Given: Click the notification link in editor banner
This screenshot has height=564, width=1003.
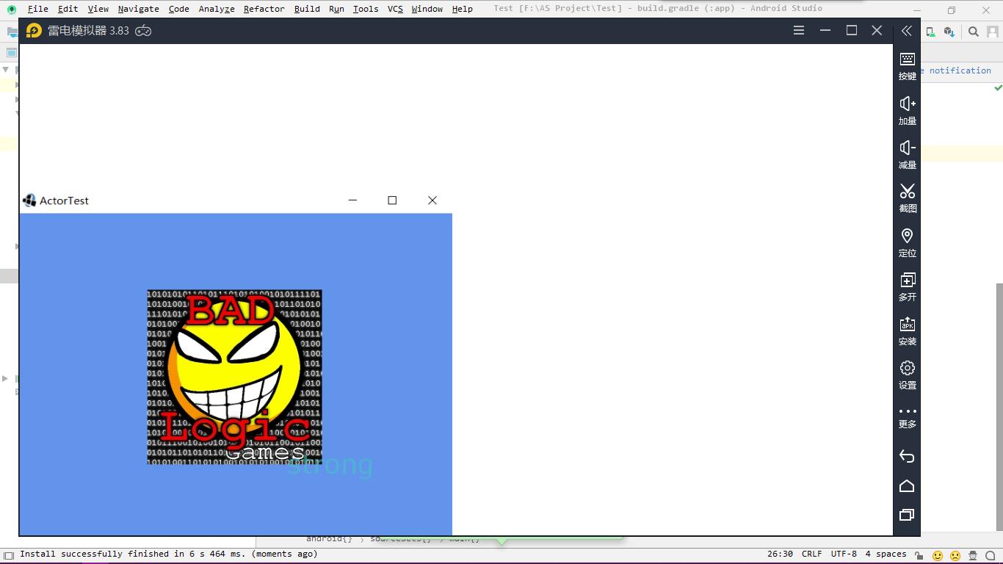Looking at the screenshot, I should point(960,70).
